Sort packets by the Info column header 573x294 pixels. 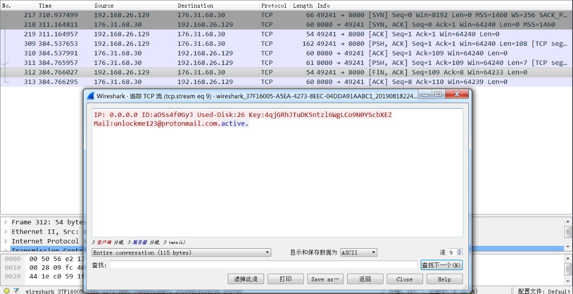tap(444, 6)
